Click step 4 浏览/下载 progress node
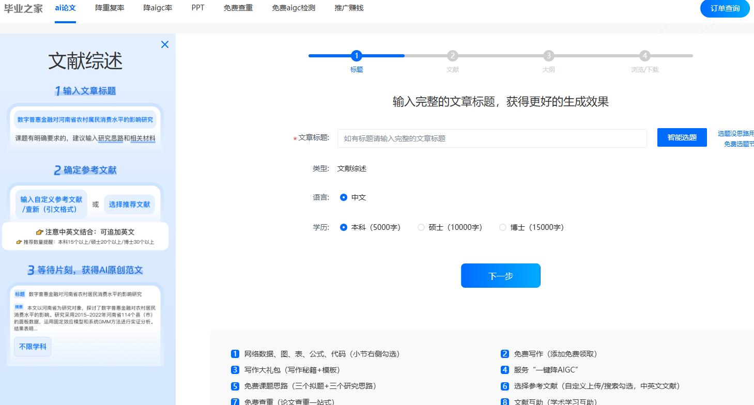Image resolution: width=754 pixels, height=405 pixels. point(644,56)
